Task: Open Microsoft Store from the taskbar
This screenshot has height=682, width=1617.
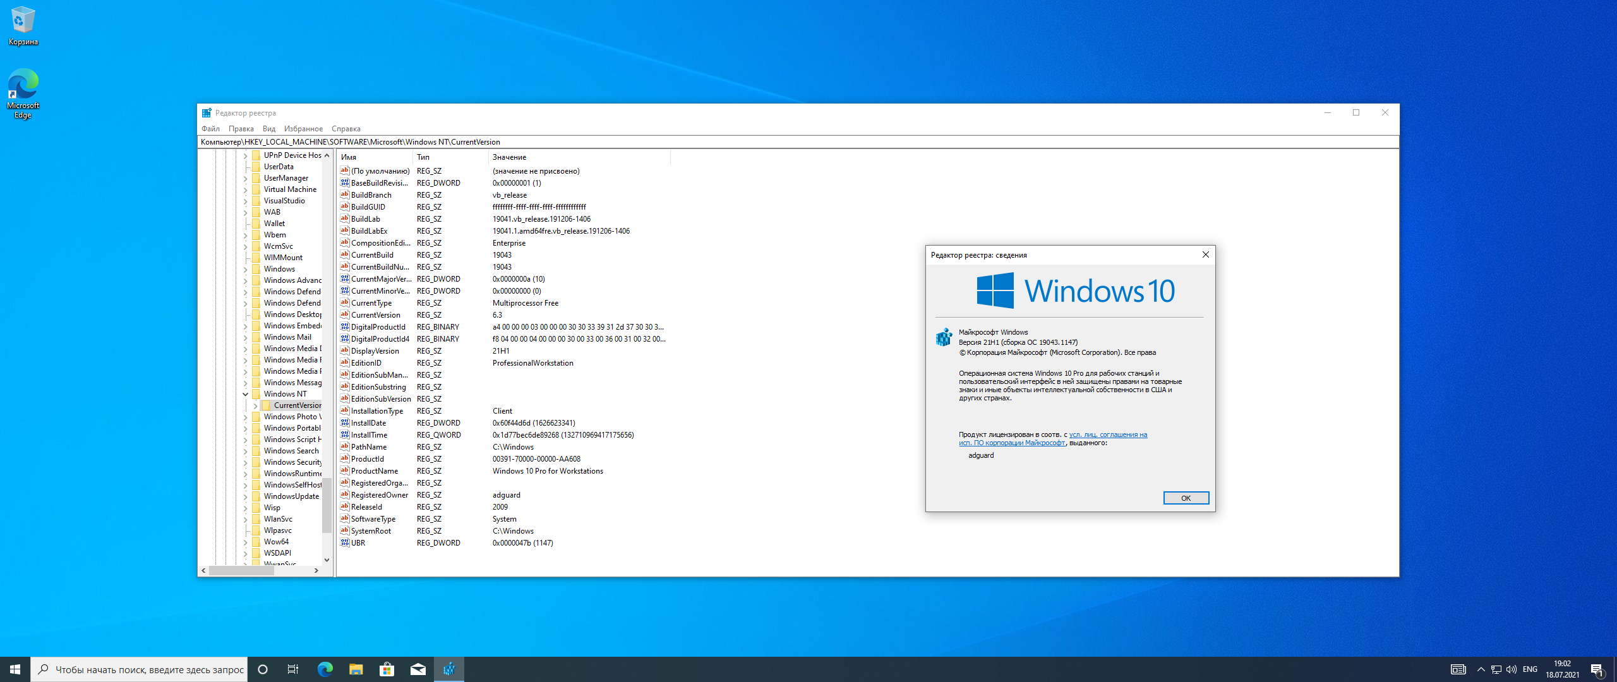Action: pos(387,669)
